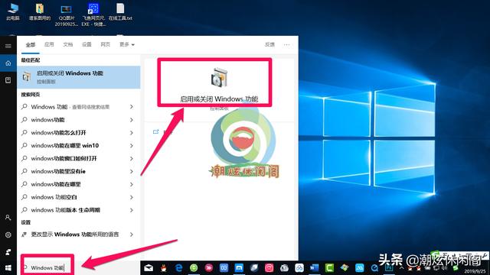Open the 在线工具.txt desktop file
The width and height of the screenshot is (490, 275).
[120, 12]
